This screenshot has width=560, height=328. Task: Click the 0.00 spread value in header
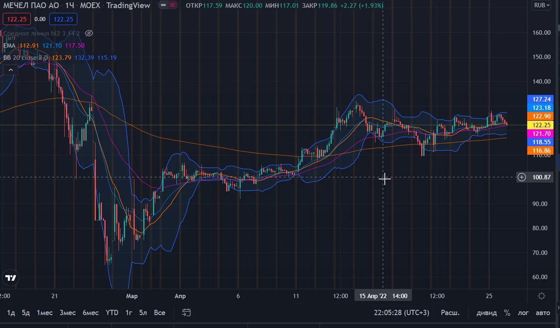pos(40,19)
